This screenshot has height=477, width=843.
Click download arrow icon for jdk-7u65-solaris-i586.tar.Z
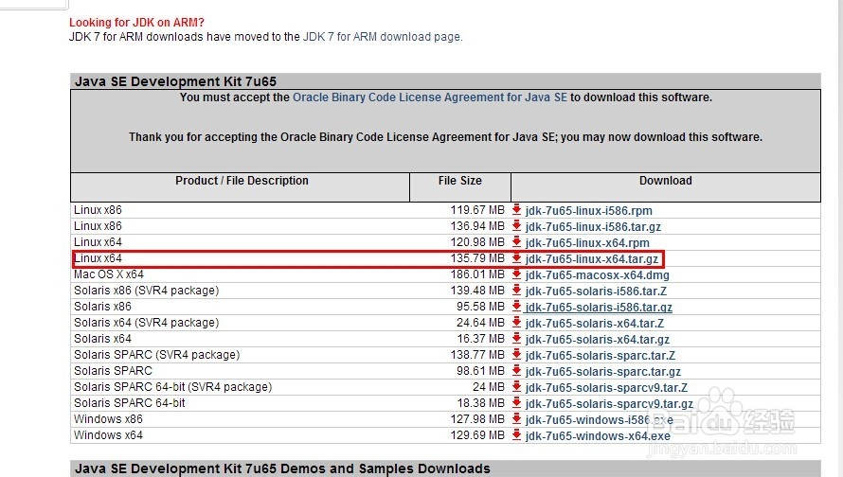tap(516, 291)
